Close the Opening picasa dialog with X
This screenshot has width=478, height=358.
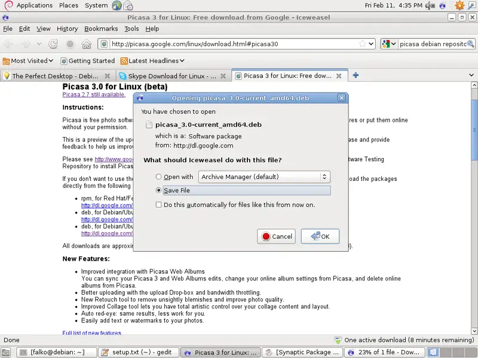[x=341, y=98]
